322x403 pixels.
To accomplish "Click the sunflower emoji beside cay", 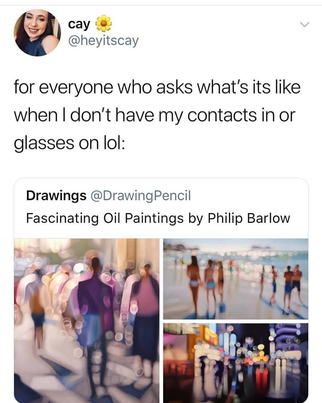I will [104, 24].
